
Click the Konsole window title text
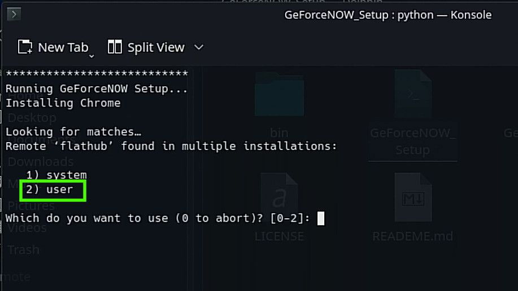click(388, 15)
